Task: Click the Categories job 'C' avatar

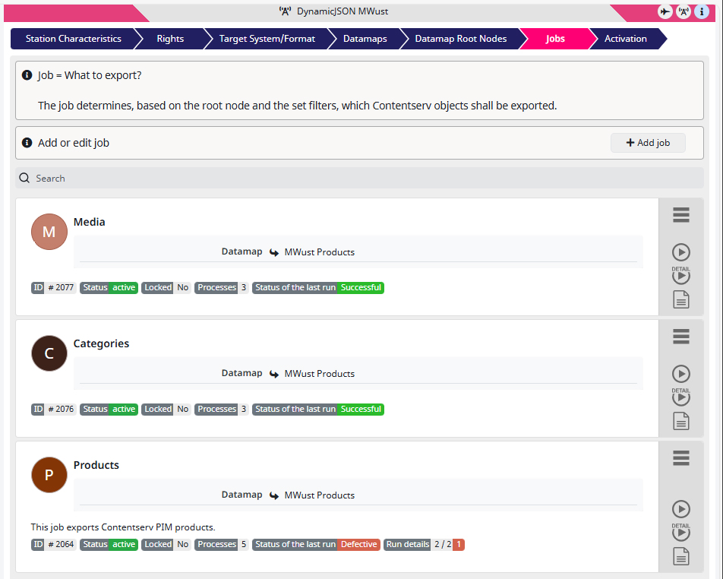Action: 49,353
